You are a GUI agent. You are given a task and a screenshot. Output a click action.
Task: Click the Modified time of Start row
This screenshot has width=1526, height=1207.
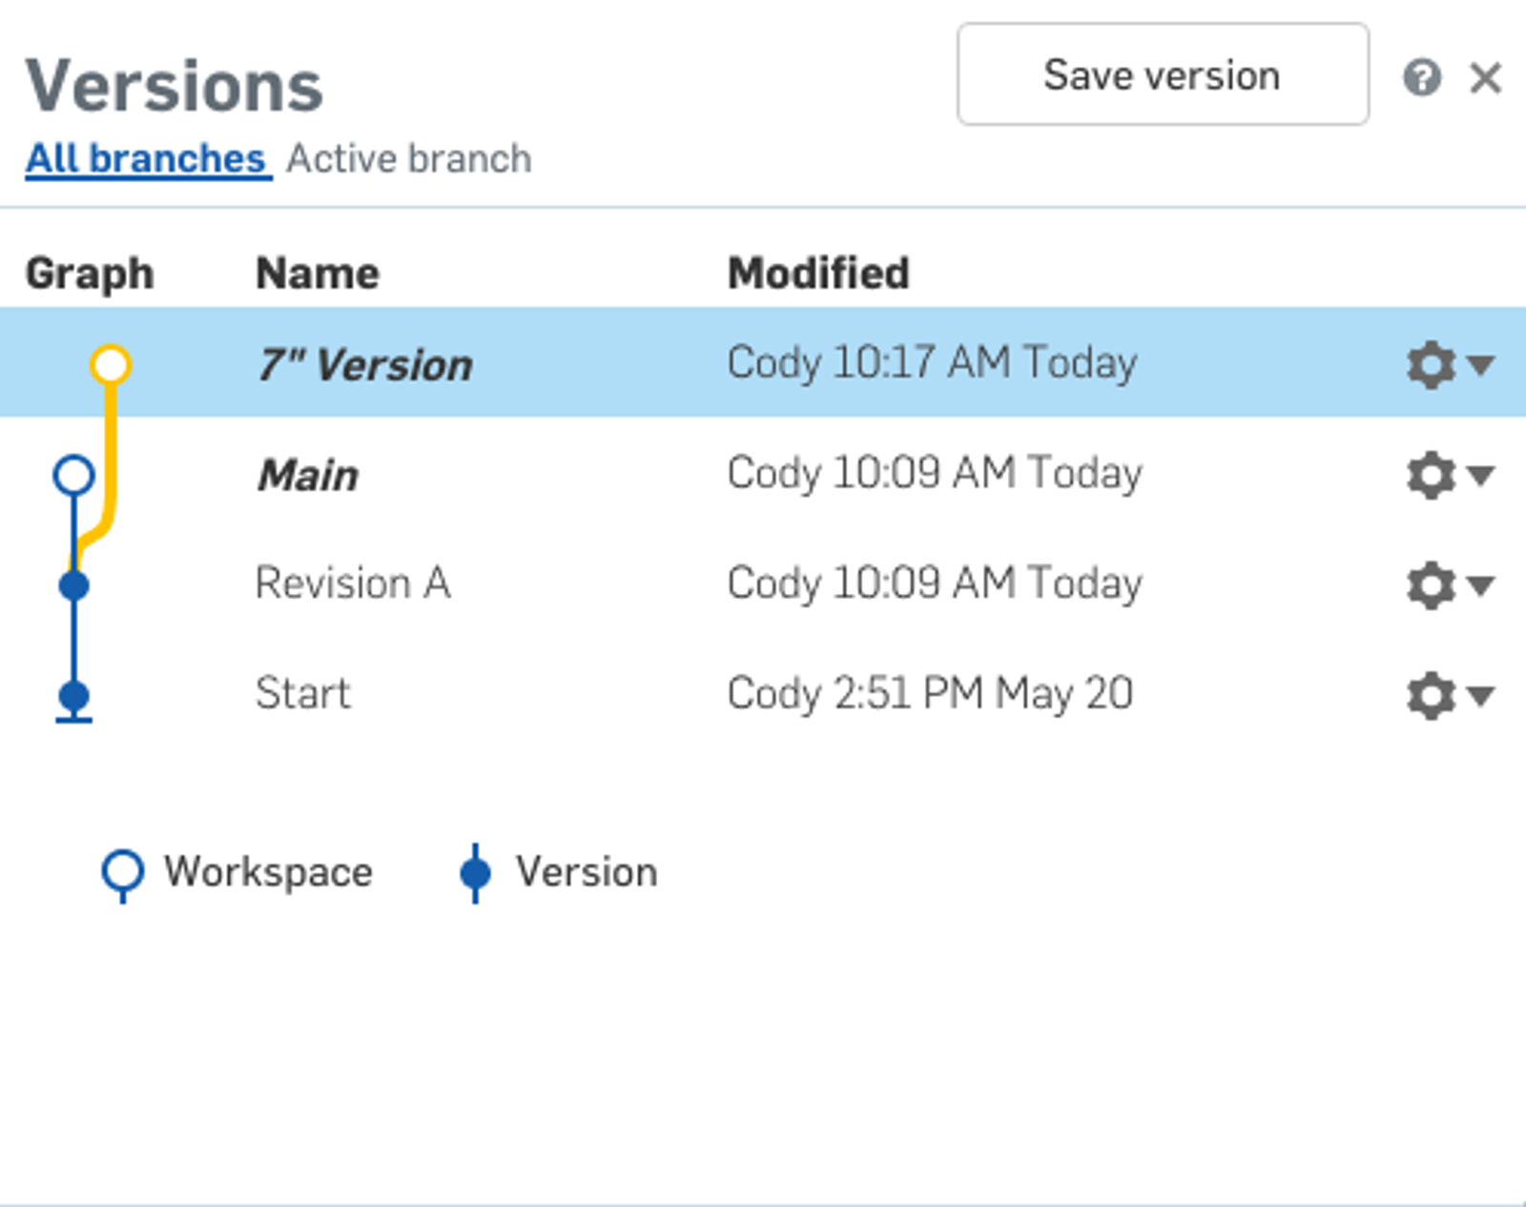point(929,693)
